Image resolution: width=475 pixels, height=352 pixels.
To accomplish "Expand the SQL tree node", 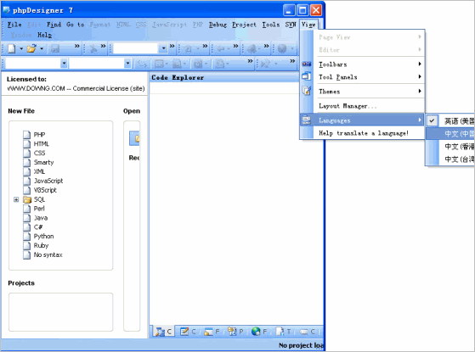I will click(16, 199).
